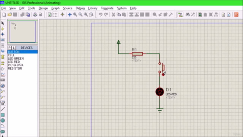
Task: Select the Wire Label LBL tool
Action: pyautogui.click(x=3, y=40)
